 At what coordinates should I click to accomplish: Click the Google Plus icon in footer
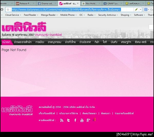[x=88, y=120]
